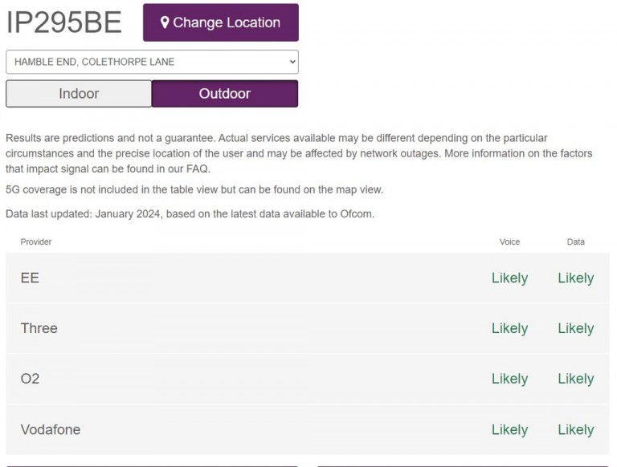
Task: Click Vodafone's Data 'Likely' status
Action: 575,429
